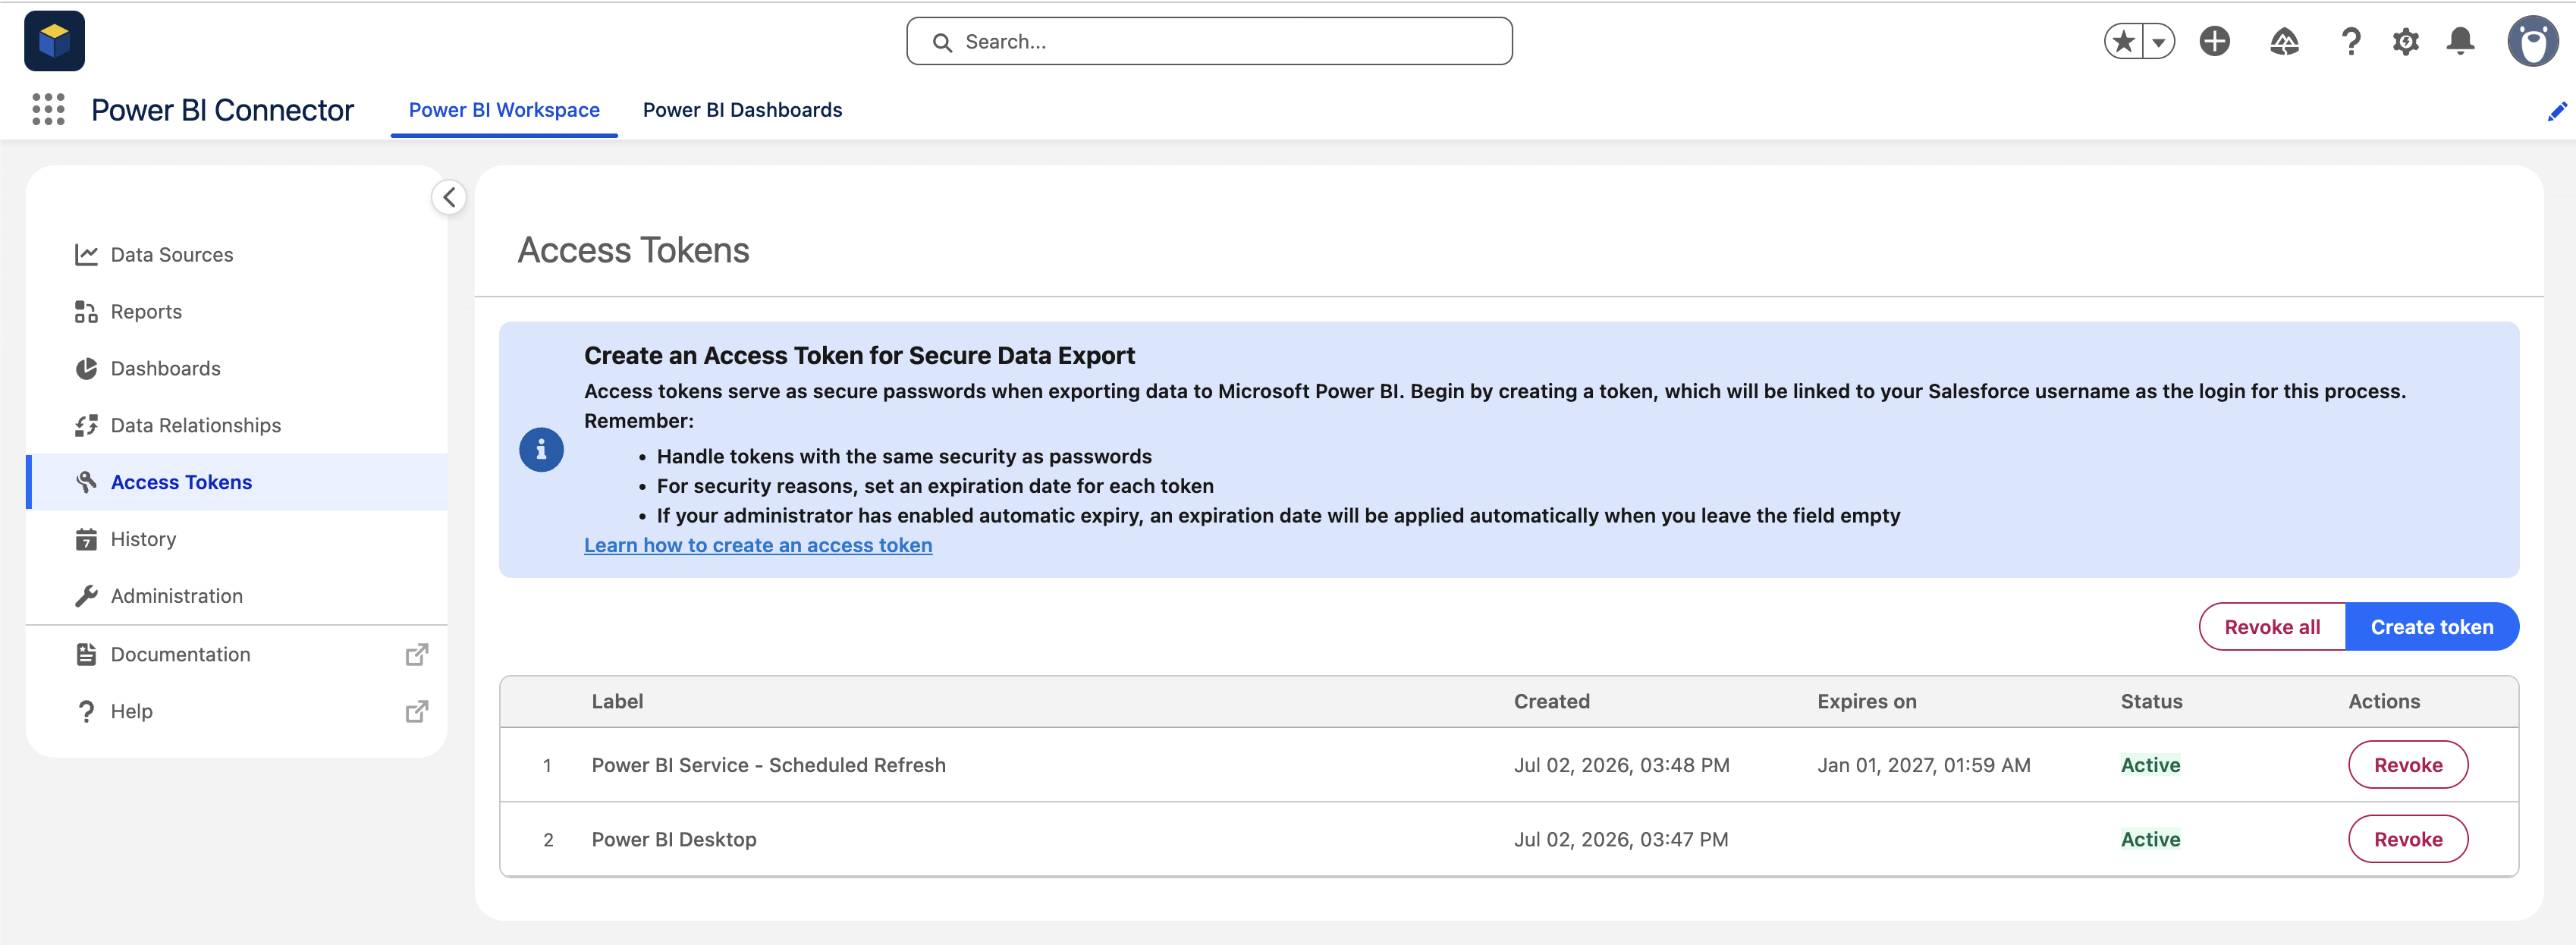This screenshot has height=945, width=2576.
Task: Click the edit pencil icon
Action: pyautogui.click(x=2556, y=111)
